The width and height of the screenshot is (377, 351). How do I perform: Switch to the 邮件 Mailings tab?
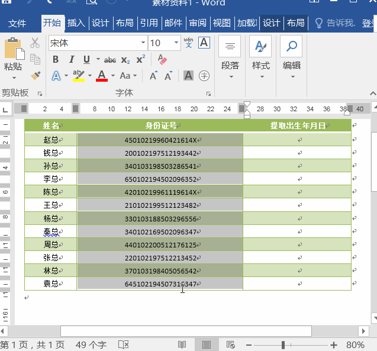click(x=173, y=23)
